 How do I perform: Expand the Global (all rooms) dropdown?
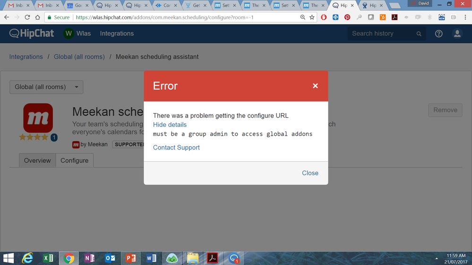(x=46, y=87)
